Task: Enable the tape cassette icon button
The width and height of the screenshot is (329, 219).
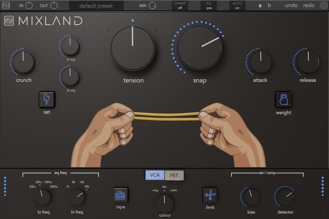Action: click(x=121, y=195)
